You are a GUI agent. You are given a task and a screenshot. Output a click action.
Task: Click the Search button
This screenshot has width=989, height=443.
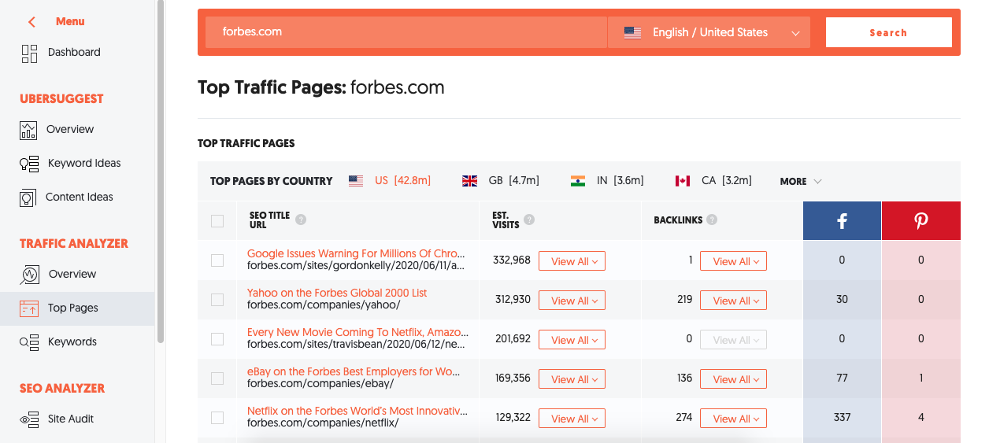[888, 33]
